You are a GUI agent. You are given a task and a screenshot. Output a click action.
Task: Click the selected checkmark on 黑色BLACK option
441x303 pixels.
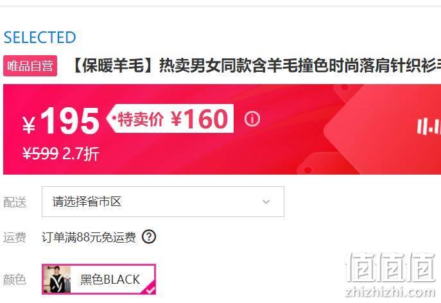coord(149,289)
